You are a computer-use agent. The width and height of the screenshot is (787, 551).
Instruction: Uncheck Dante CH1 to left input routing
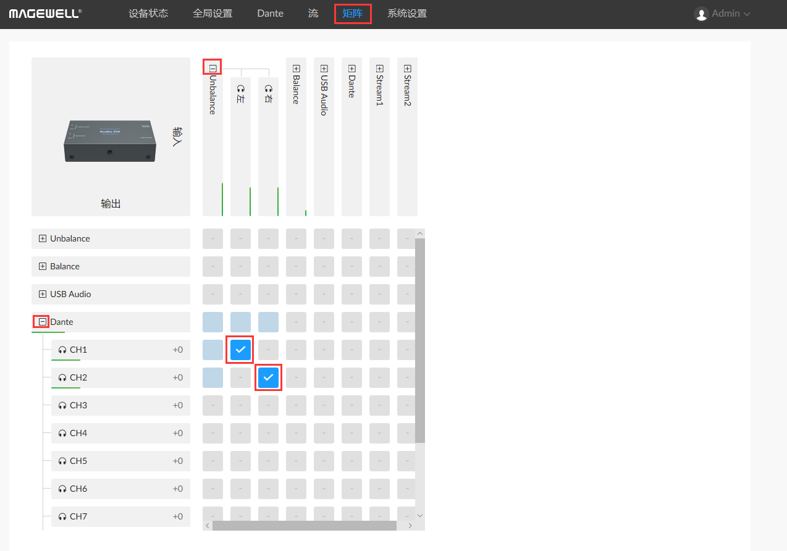240,350
